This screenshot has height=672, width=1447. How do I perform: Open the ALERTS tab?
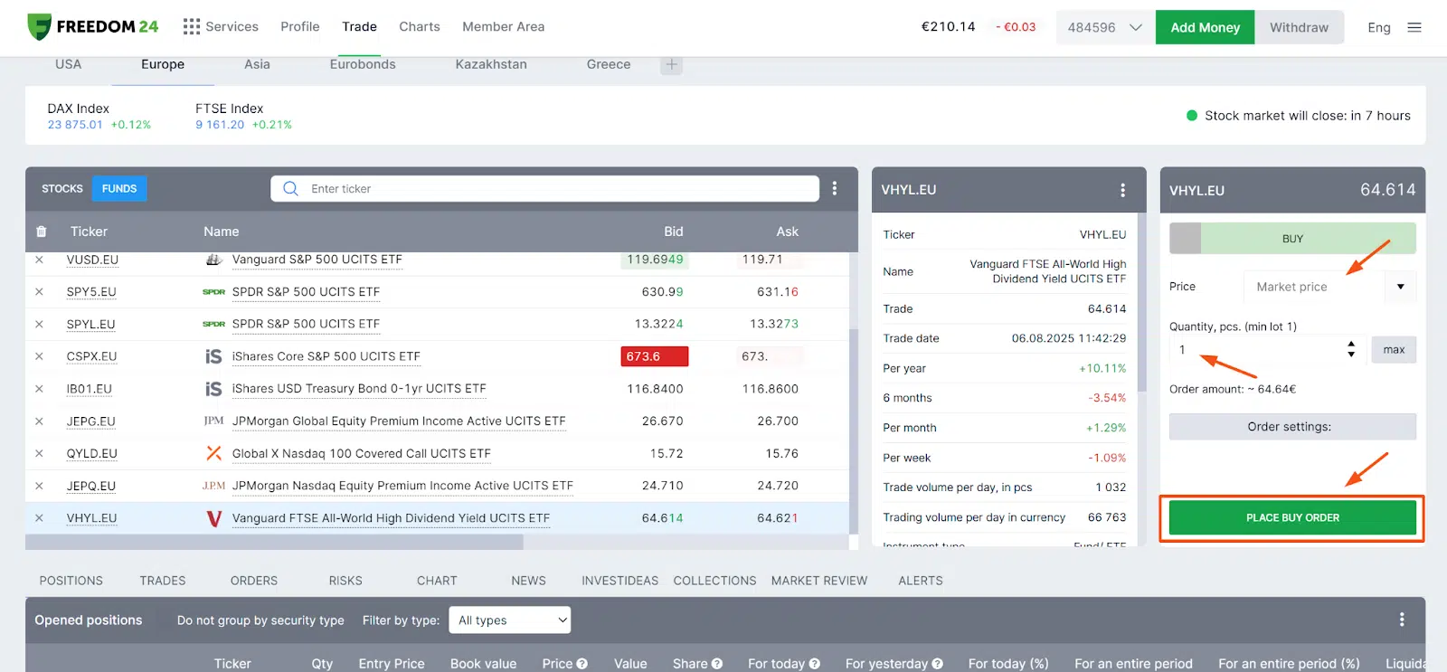[x=921, y=581]
